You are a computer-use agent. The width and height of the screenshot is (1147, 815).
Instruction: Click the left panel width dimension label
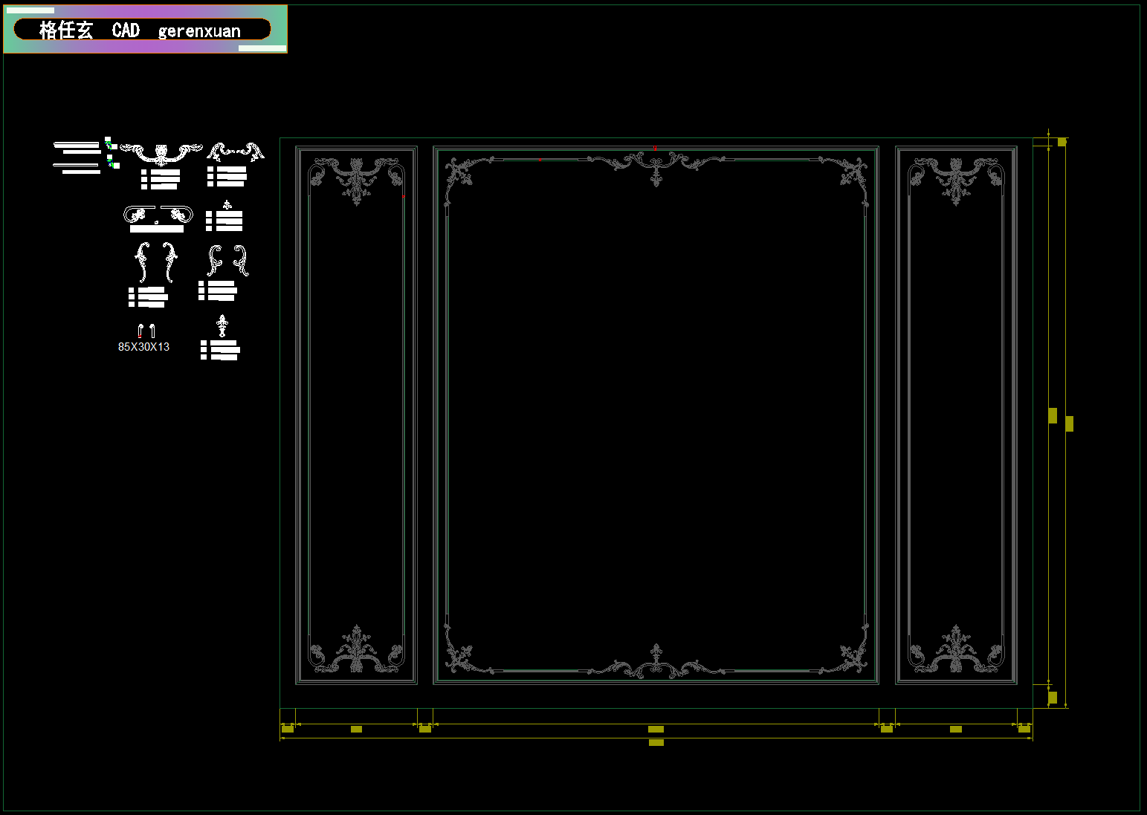pyautogui.click(x=356, y=729)
